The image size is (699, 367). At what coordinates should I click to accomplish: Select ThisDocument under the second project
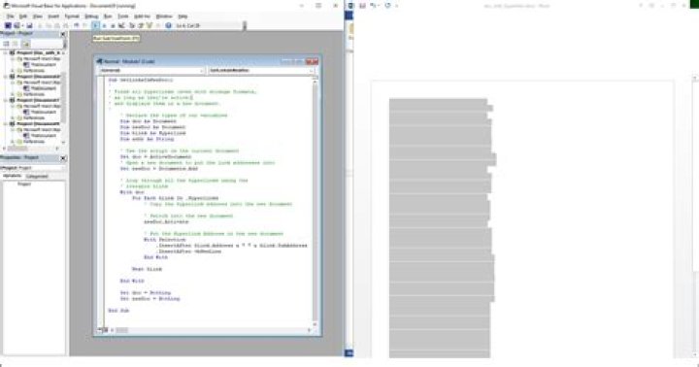pos(44,88)
